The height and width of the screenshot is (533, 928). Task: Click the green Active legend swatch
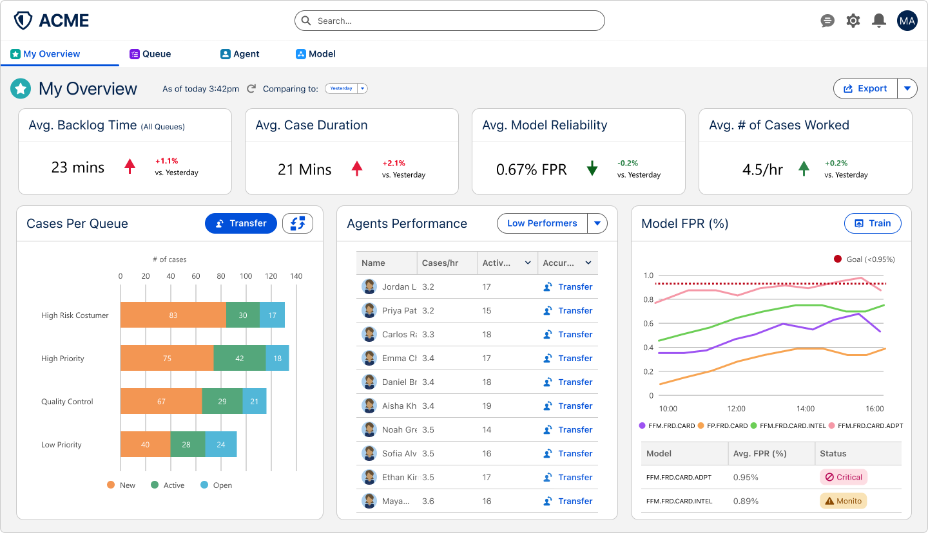pos(155,485)
